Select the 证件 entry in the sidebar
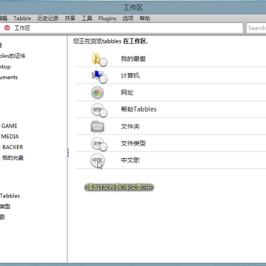266x266 pixels. click(13, 56)
